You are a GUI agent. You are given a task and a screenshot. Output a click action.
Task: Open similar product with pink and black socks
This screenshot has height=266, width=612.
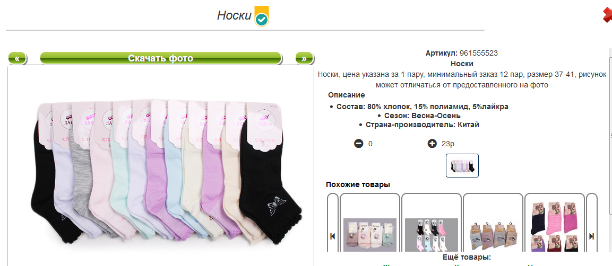[x=554, y=234]
